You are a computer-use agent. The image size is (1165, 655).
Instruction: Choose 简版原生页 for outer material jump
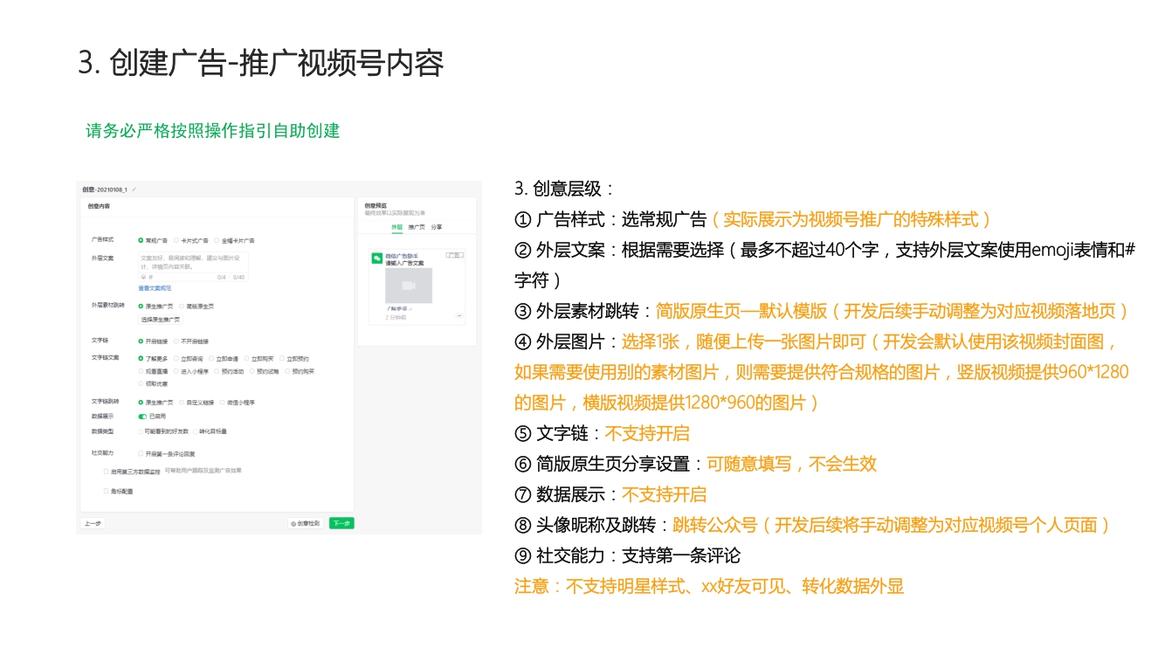180,307
